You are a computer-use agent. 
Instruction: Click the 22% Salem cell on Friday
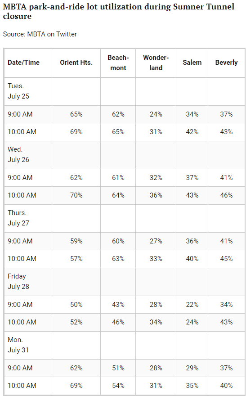[x=192, y=305]
